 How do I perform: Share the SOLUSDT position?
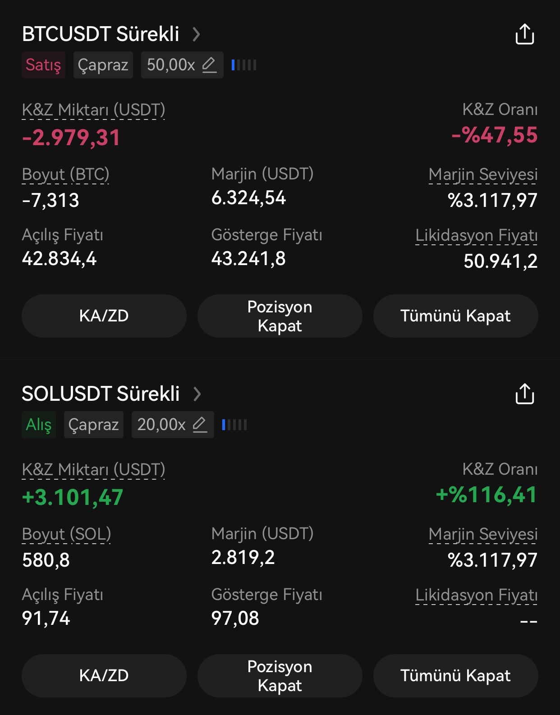(524, 394)
